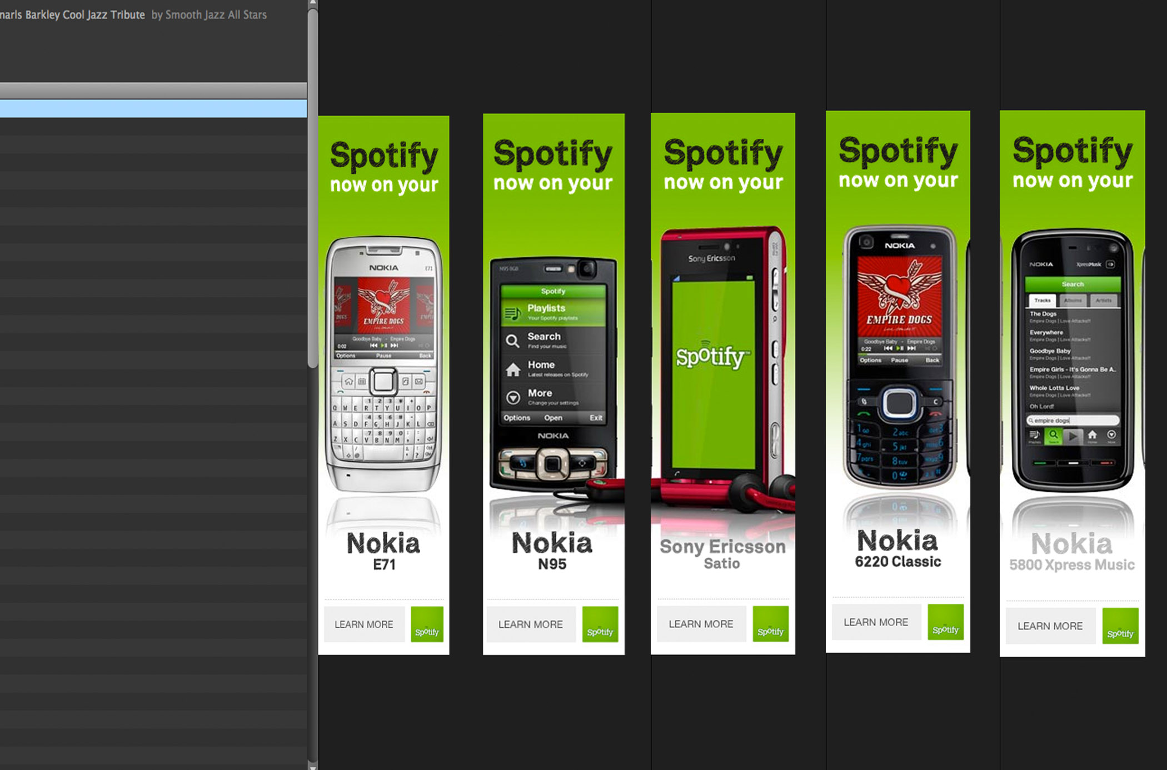Click the gray column header bar
The width and height of the screenshot is (1167, 770).
[x=153, y=91]
